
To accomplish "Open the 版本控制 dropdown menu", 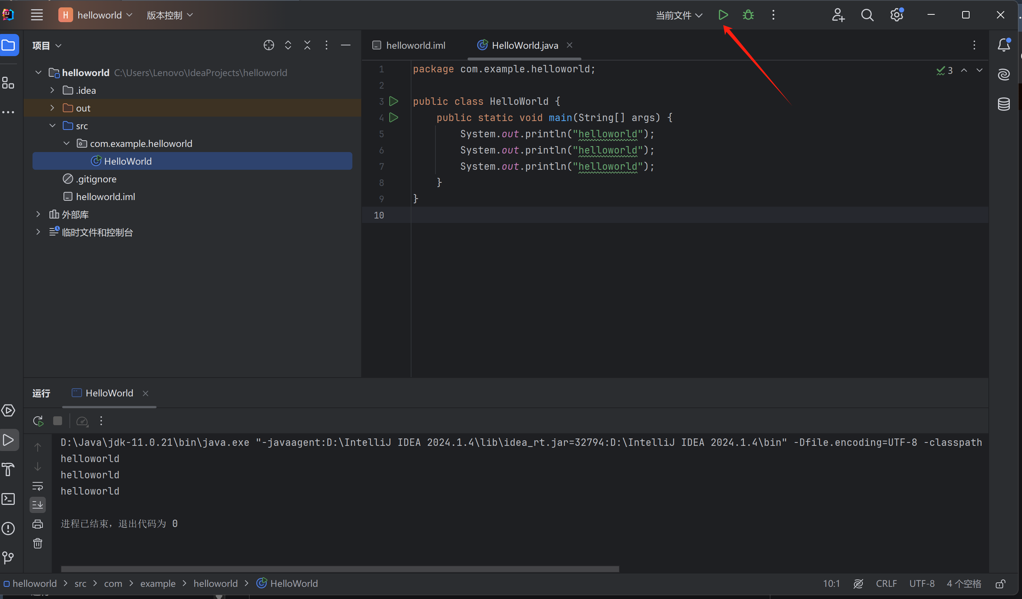I will [x=169, y=16].
